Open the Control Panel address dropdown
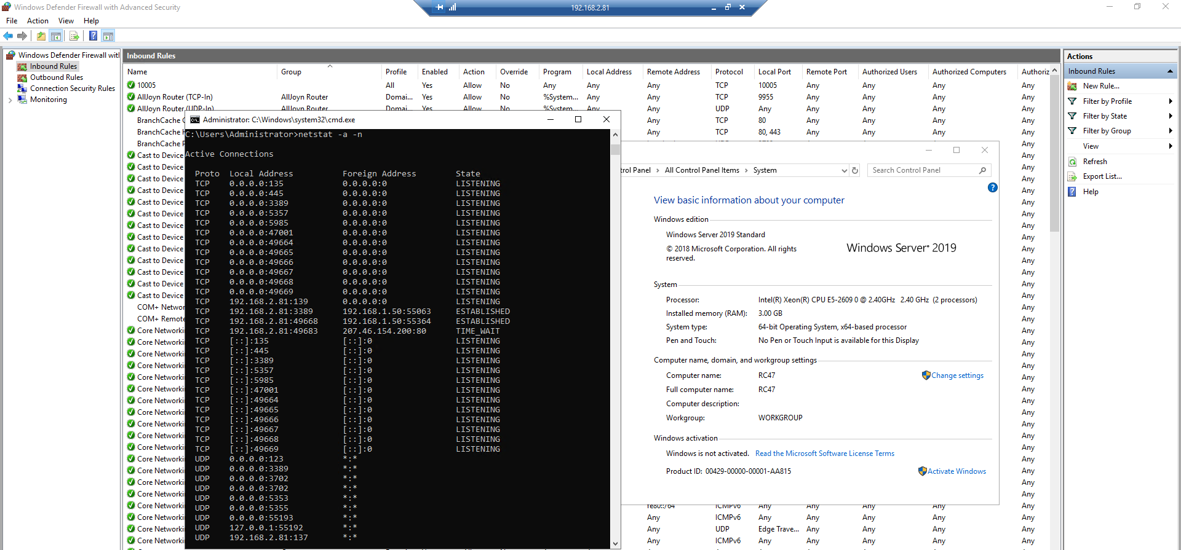1181x550 pixels. pos(844,170)
